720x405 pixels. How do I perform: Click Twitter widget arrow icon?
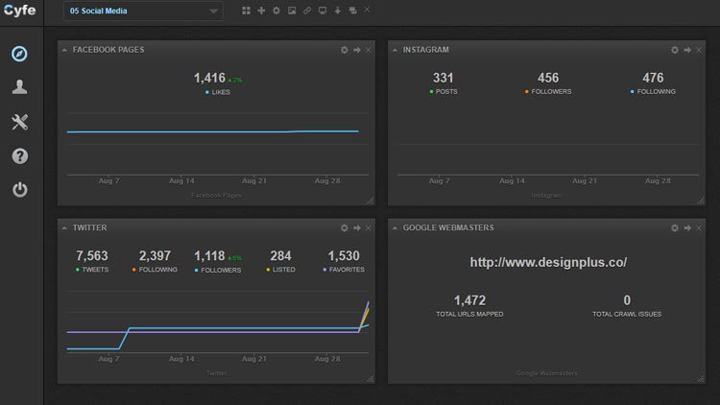pyautogui.click(x=357, y=227)
